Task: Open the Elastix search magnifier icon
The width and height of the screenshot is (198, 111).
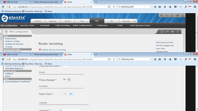Action: pyautogui.click(x=167, y=15)
